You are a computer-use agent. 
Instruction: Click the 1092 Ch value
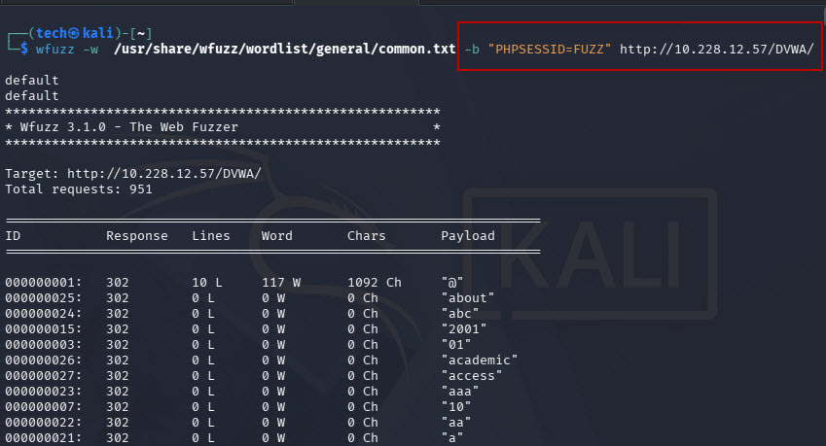coord(374,283)
